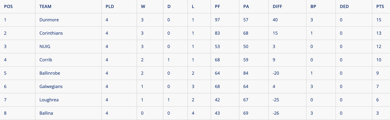Screen dimensions: 390x120
Task: Select Ballinrobe in the table
Action: (50, 73)
